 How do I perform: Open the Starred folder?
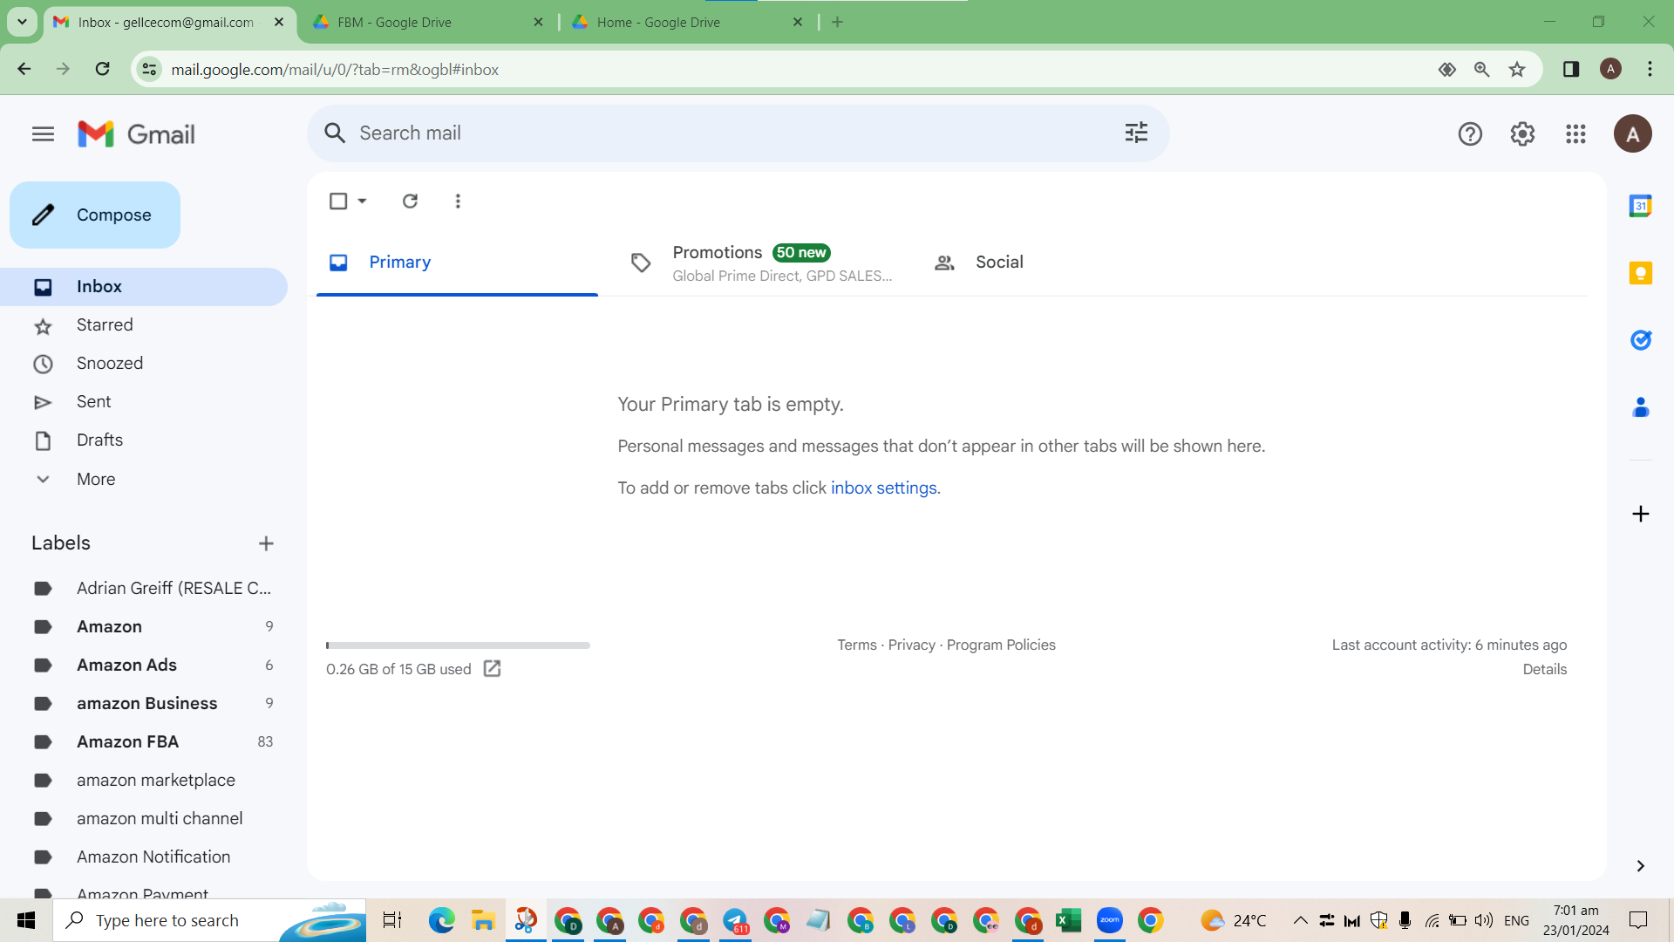[x=144, y=325]
